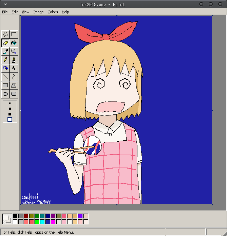
Task: Pick the dark gray color swatch
Action: point(21,216)
